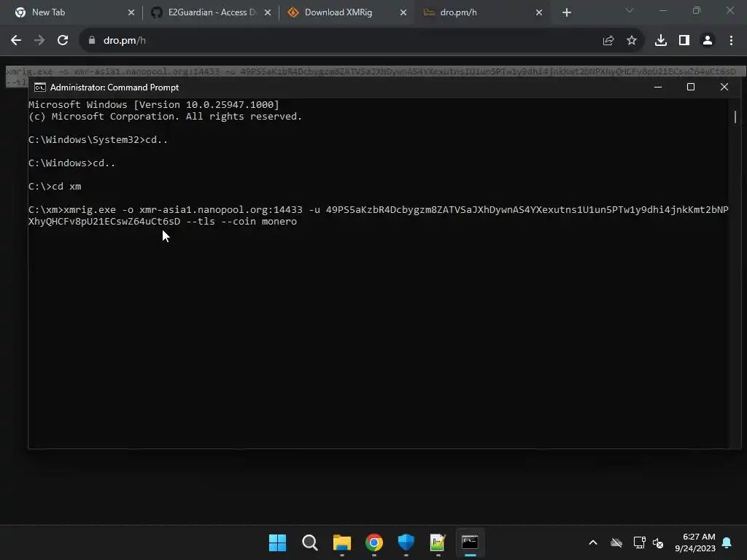This screenshot has height=560, width=747.
Task: Close the E2Guardian tab
Action: click(268, 12)
